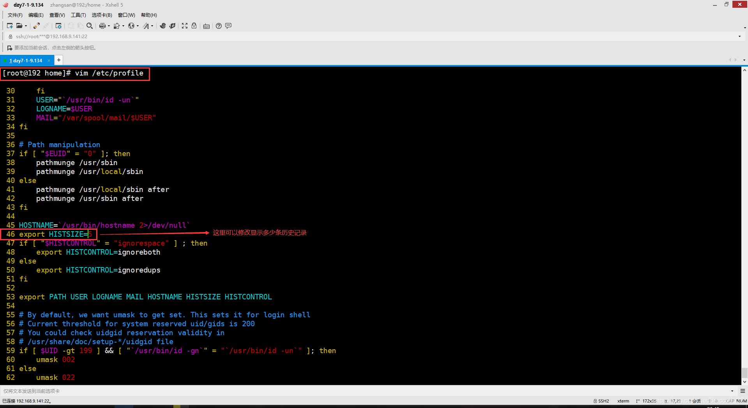Open the 编辑(E) menu
The width and height of the screenshot is (748, 408).
click(36, 15)
